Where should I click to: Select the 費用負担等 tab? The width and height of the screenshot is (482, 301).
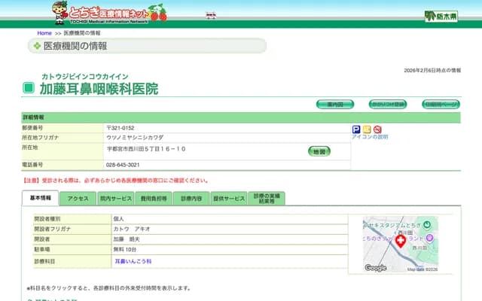153,199
